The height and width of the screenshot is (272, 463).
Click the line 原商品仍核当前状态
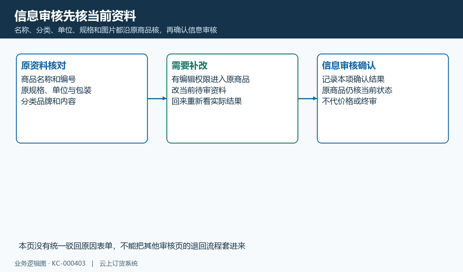357,90
